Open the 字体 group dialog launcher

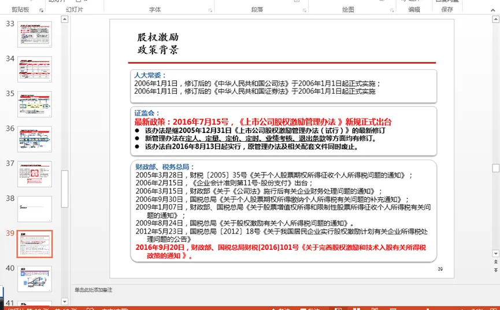[210, 10]
